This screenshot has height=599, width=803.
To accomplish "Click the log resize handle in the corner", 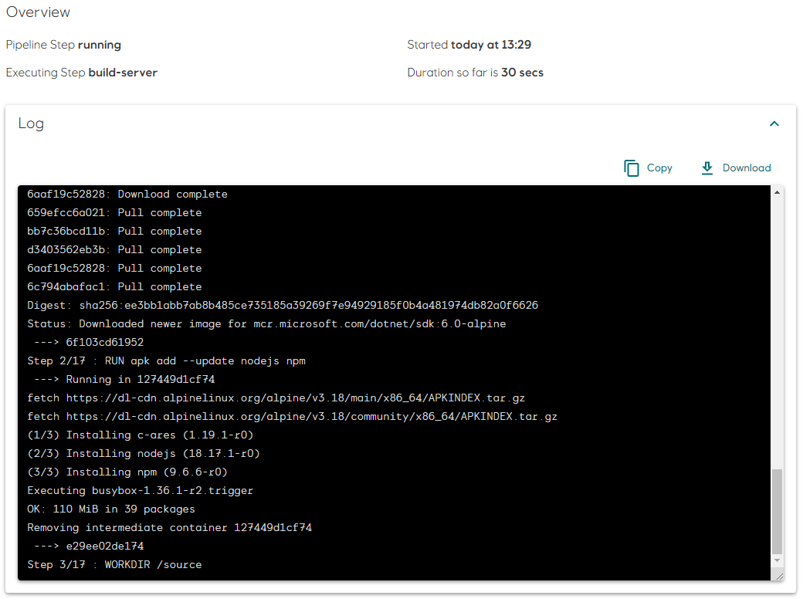I will point(779,576).
